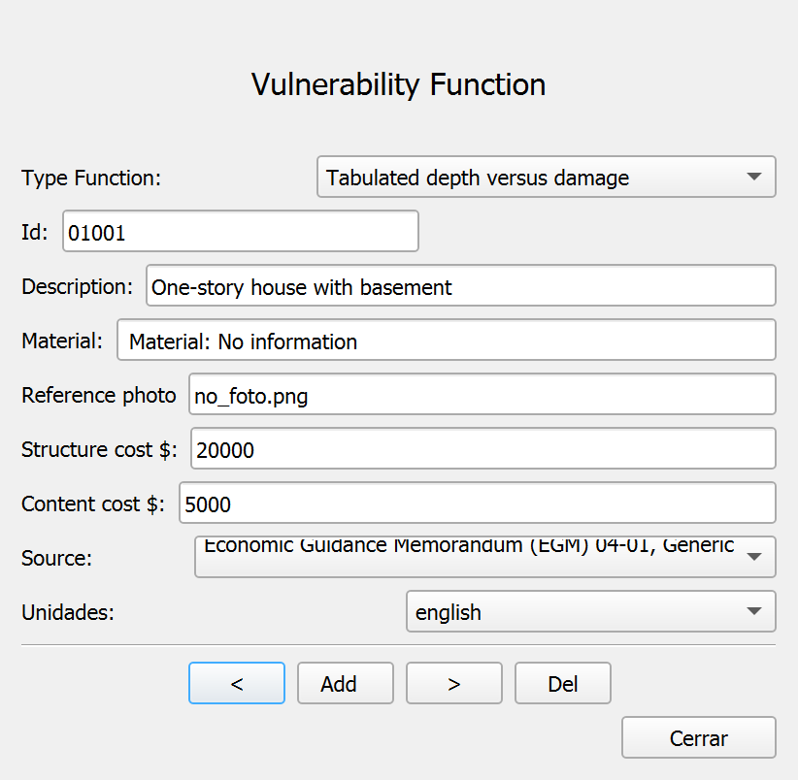Screen dimensions: 798x780
Task: Click the Description label text
Action: point(77,286)
